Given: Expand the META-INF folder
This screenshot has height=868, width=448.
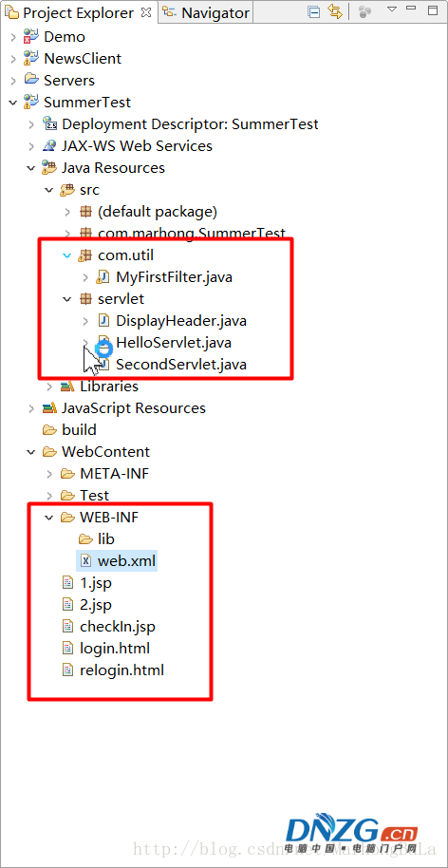Looking at the screenshot, I should [49, 474].
